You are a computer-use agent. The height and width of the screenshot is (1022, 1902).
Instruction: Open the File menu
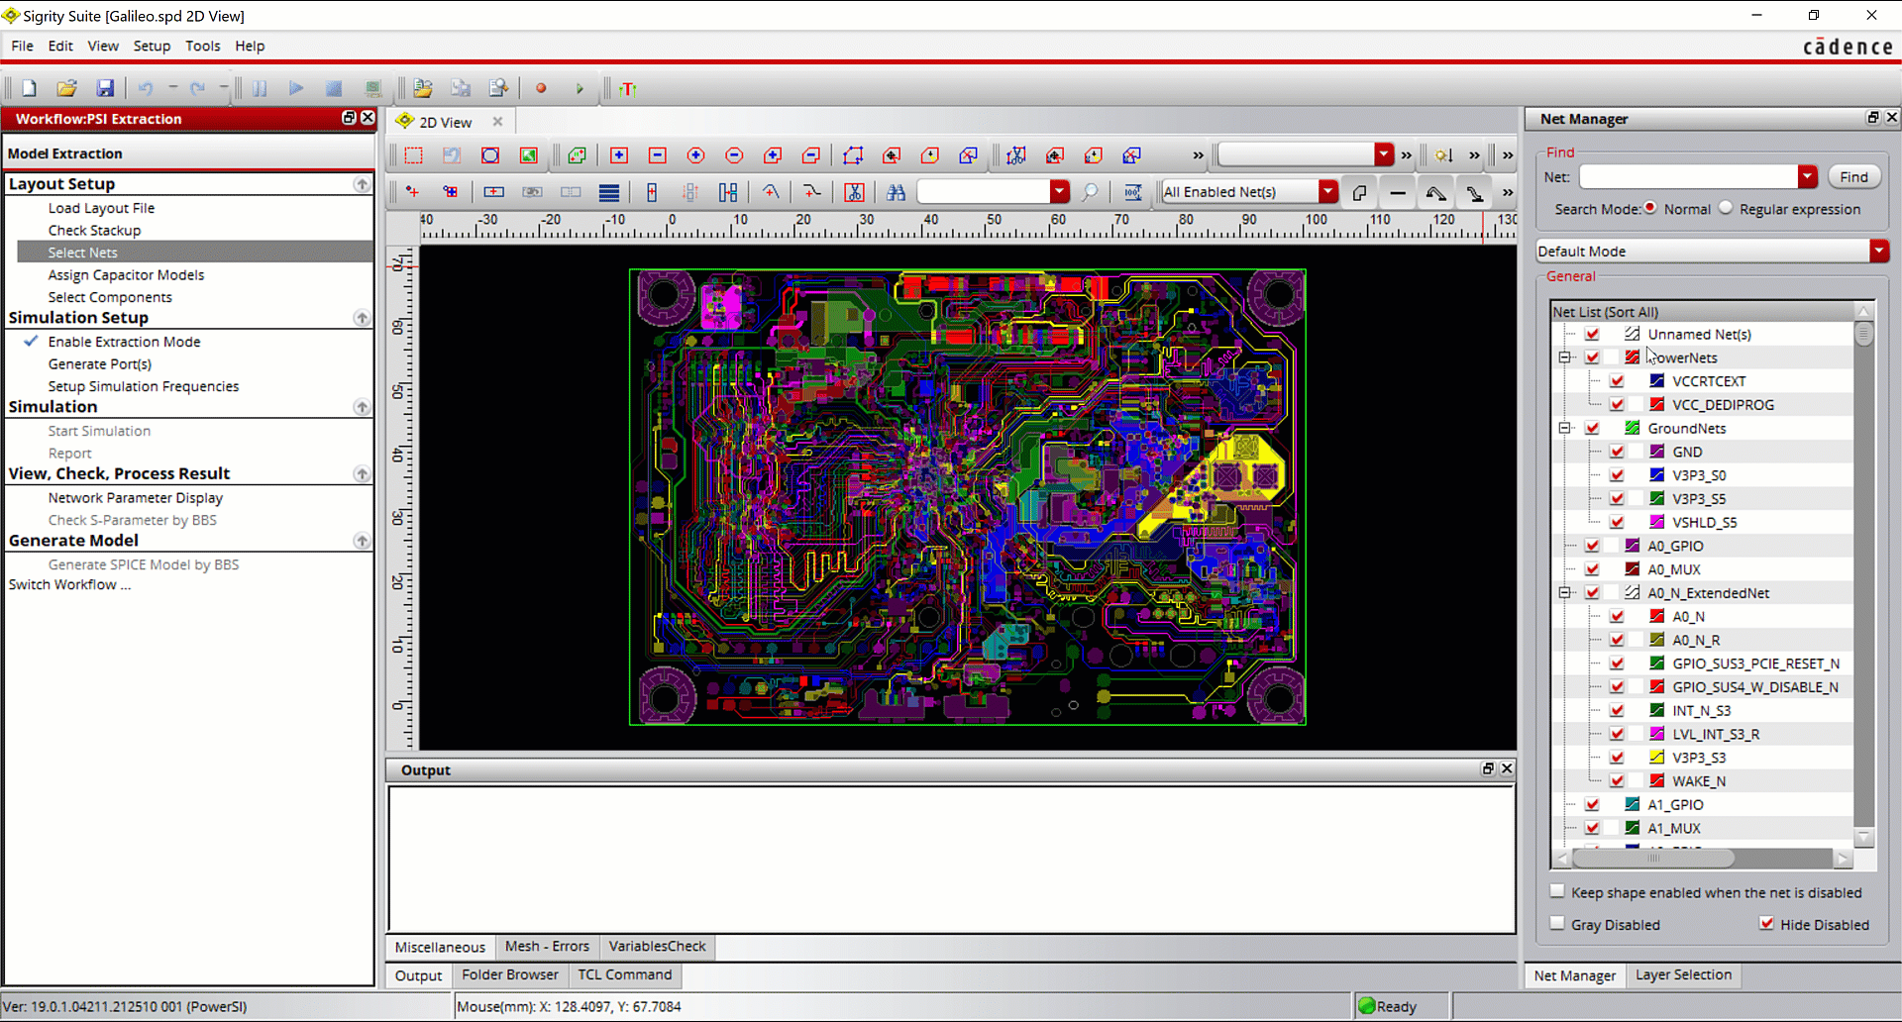pos(22,46)
